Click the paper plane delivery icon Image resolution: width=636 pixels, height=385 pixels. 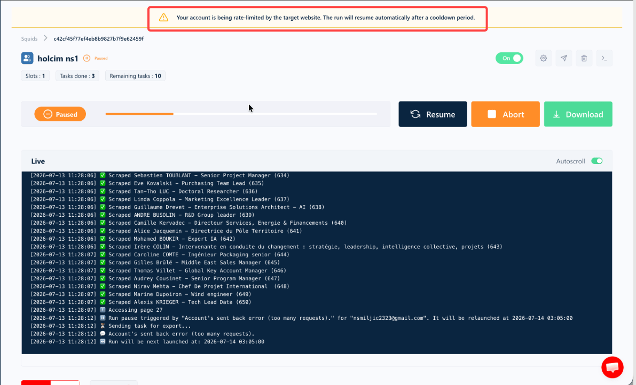564,58
